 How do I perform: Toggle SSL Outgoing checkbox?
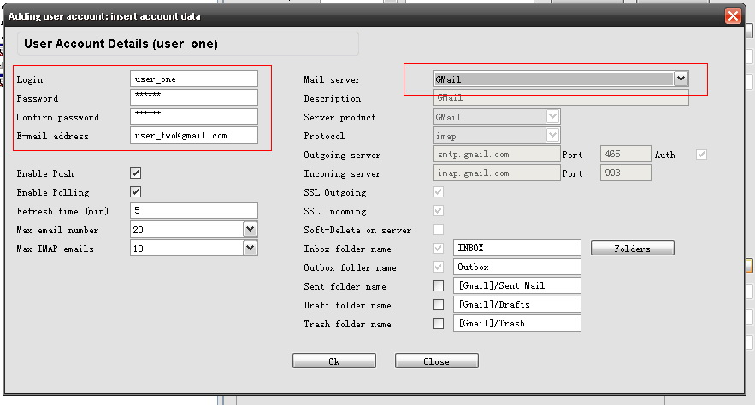coord(438,192)
